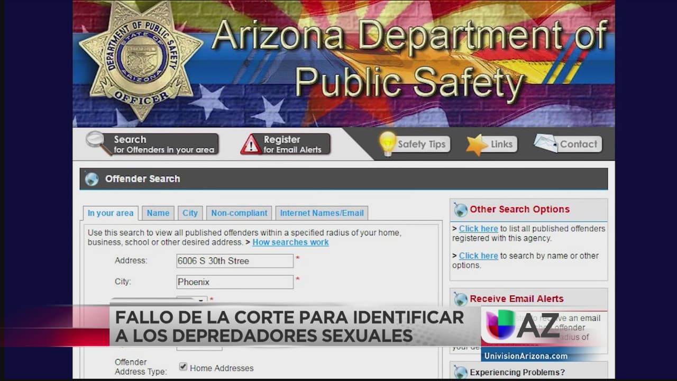Click the globe icon beside Offender Search
677x381 pixels.
(x=92, y=179)
